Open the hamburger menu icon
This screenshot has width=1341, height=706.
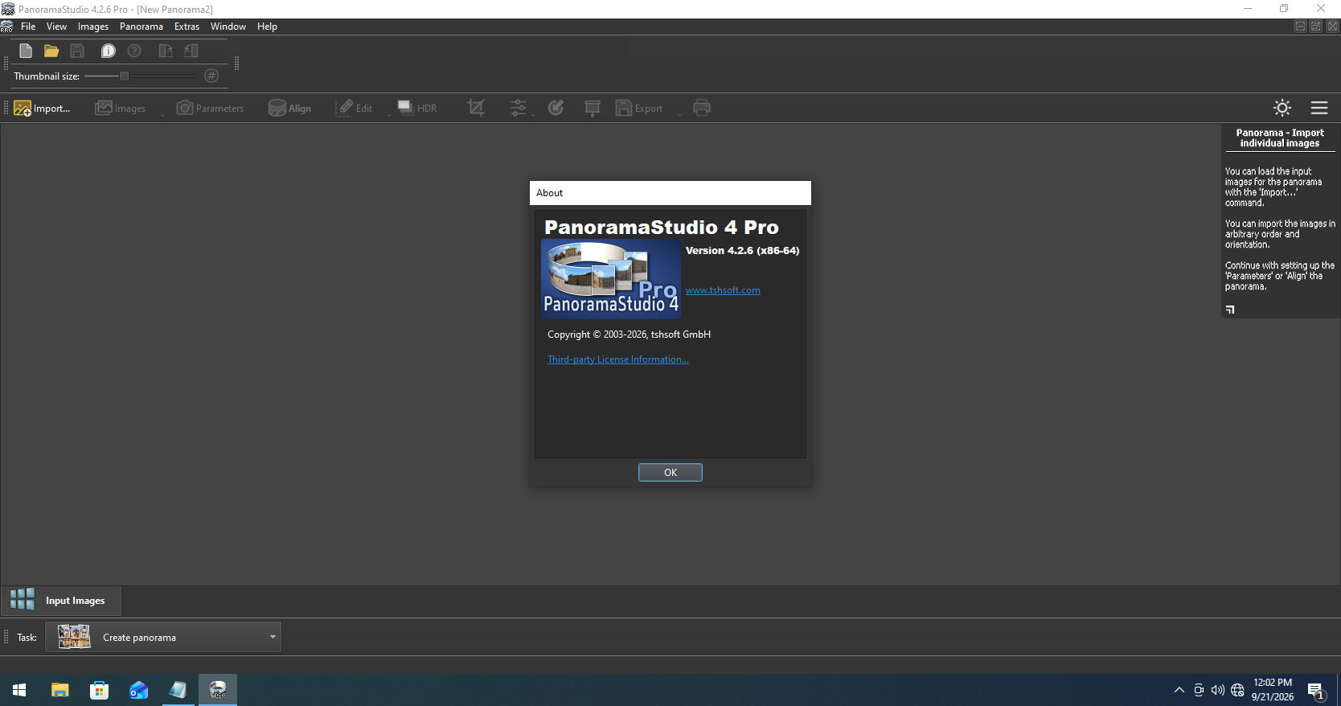coord(1319,108)
